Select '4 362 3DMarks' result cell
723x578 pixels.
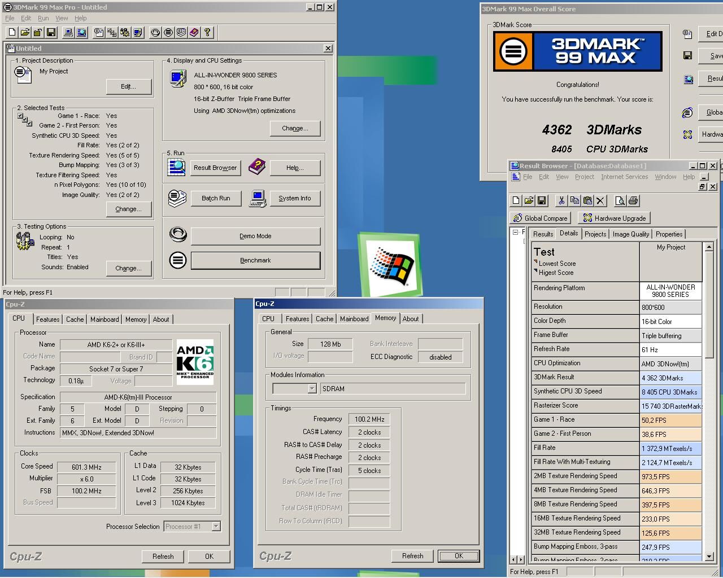pyautogui.click(x=671, y=378)
